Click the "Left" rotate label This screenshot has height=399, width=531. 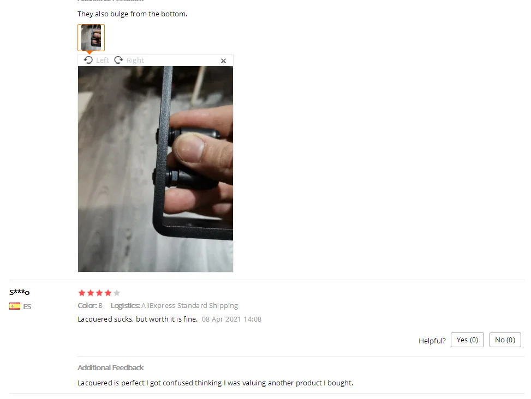[x=103, y=60]
